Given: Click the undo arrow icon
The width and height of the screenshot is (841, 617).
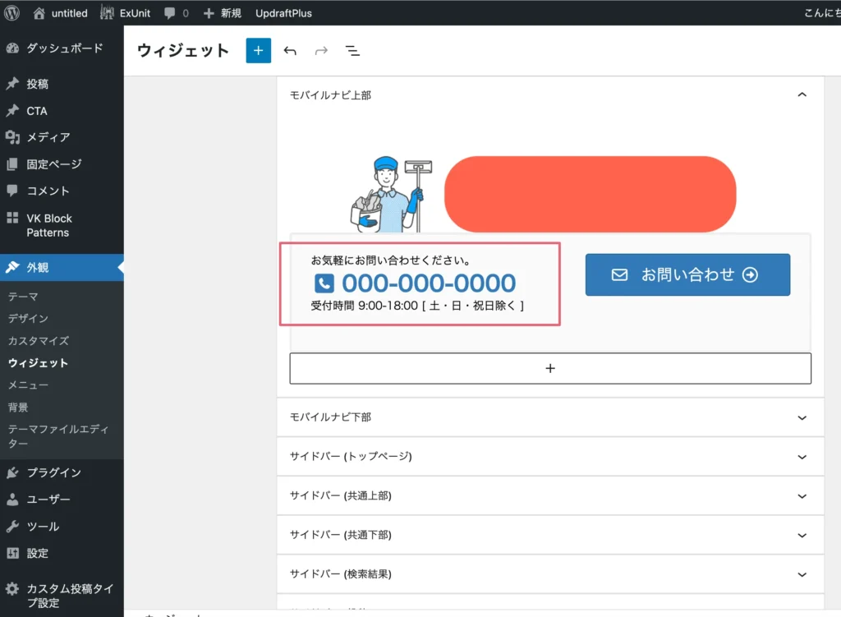Looking at the screenshot, I should [x=290, y=51].
